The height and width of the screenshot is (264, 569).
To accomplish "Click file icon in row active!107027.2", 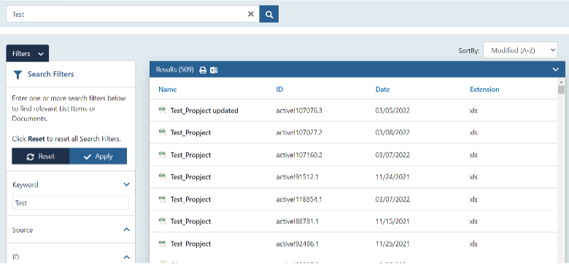I will (162, 132).
